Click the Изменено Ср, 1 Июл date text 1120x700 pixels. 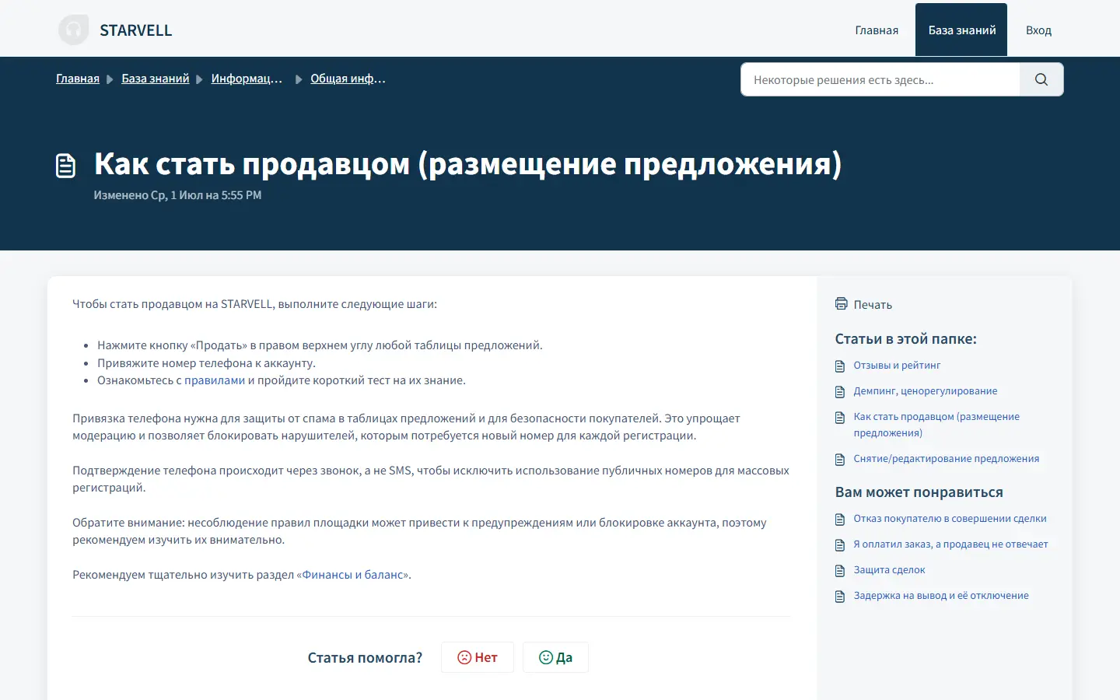[177, 195]
